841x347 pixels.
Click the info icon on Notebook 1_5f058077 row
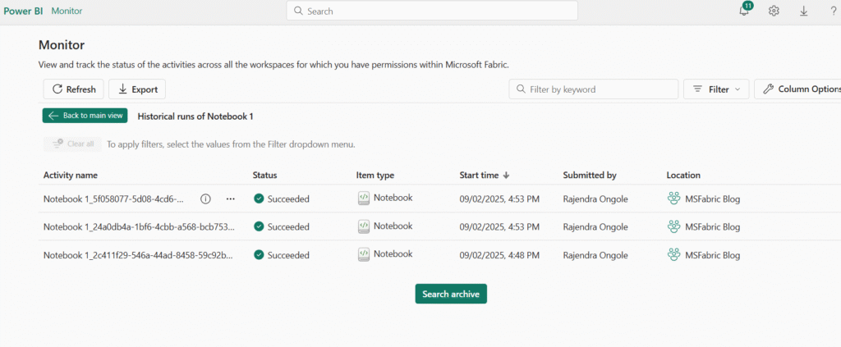[205, 199]
